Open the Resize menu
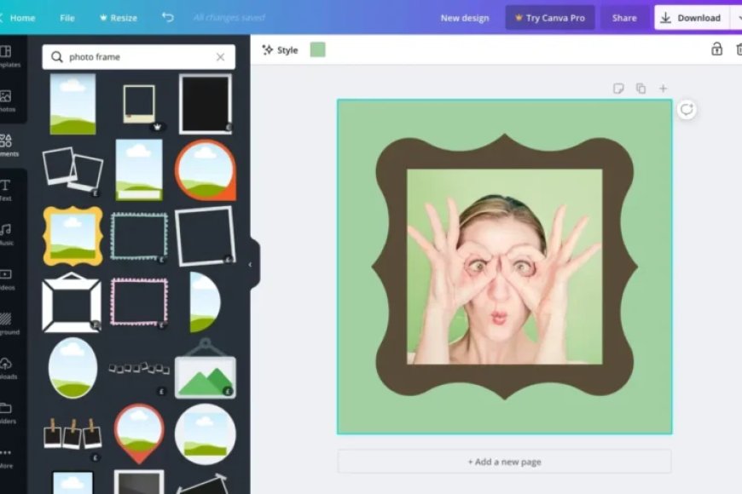Viewport: 742px width, 494px height. pos(118,17)
